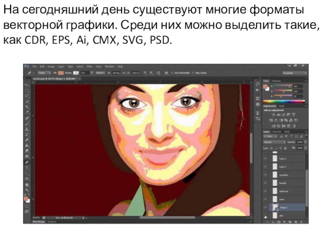Hide the eyebrows layer
The height and width of the screenshot is (244, 325).
[265, 191]
